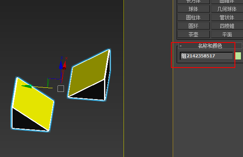This screenshot has height=157, width=243.
Task: Select the 圆柱体 cylinder primitive button
Action: 194,17
